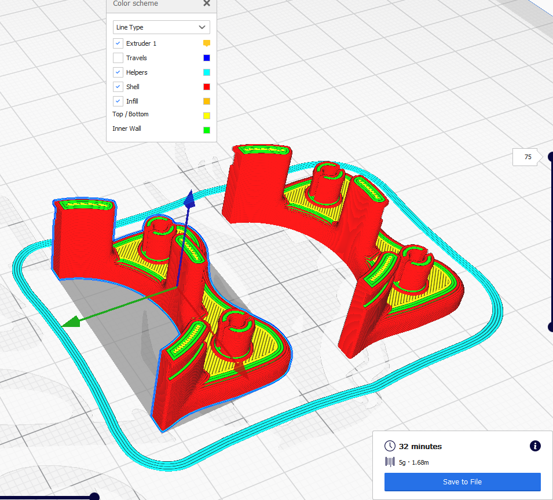Click the green Y-axis move arrow
Screen dimensions: 553x500
[x=71, y=322]
